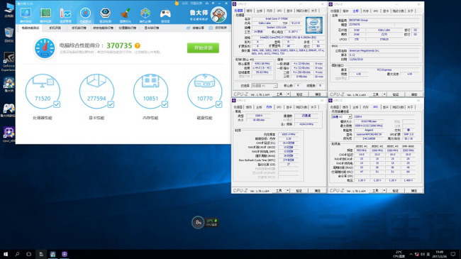Show hidden tray icons chevron
The image size is (461, 259).
(411, 254)
